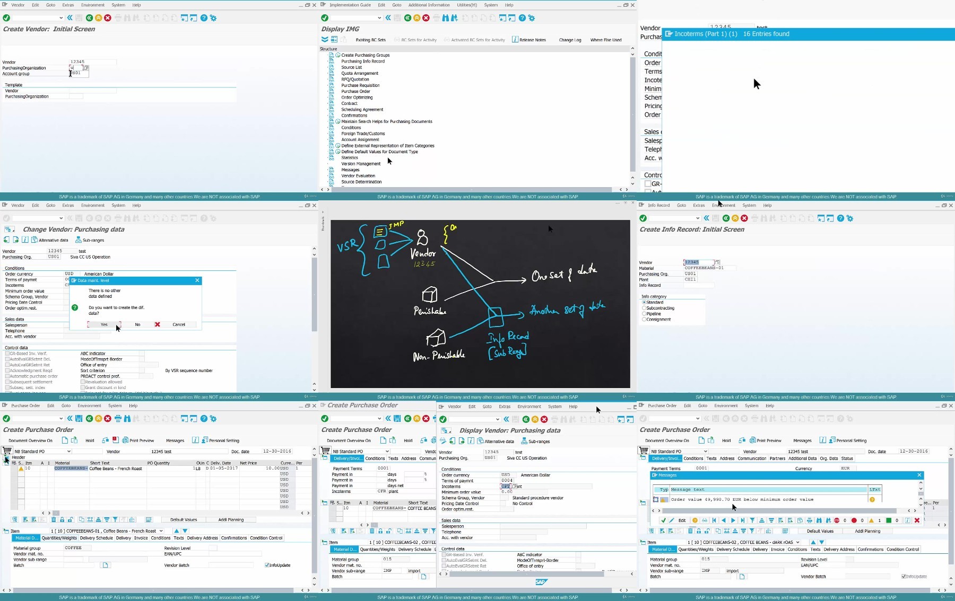Check Automatic purchase order in Change Vendor

point(7,376)
